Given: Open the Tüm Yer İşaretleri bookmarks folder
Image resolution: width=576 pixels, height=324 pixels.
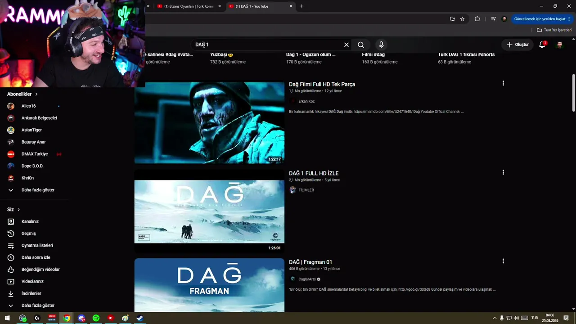Looking at the screenshot, I should (554, 30).
